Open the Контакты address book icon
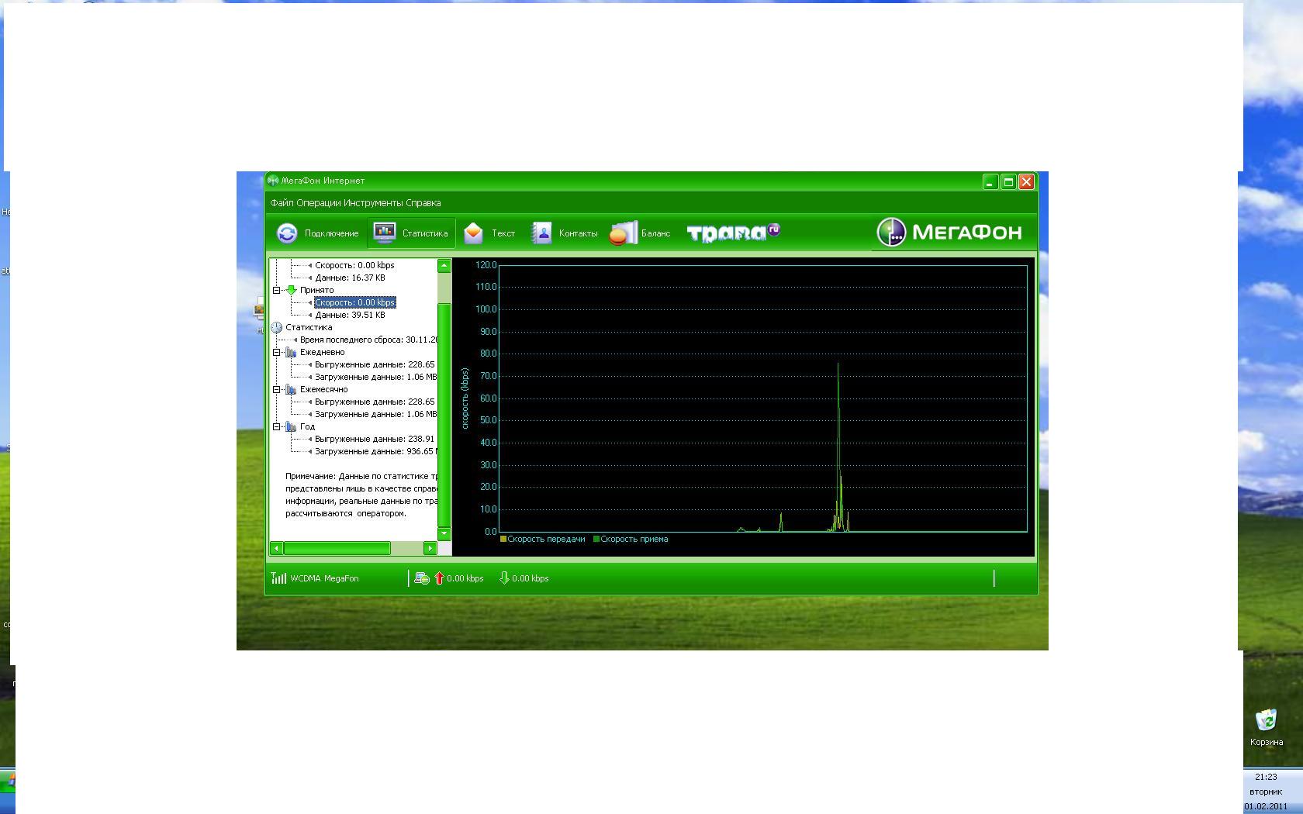 tap(541, 233)
